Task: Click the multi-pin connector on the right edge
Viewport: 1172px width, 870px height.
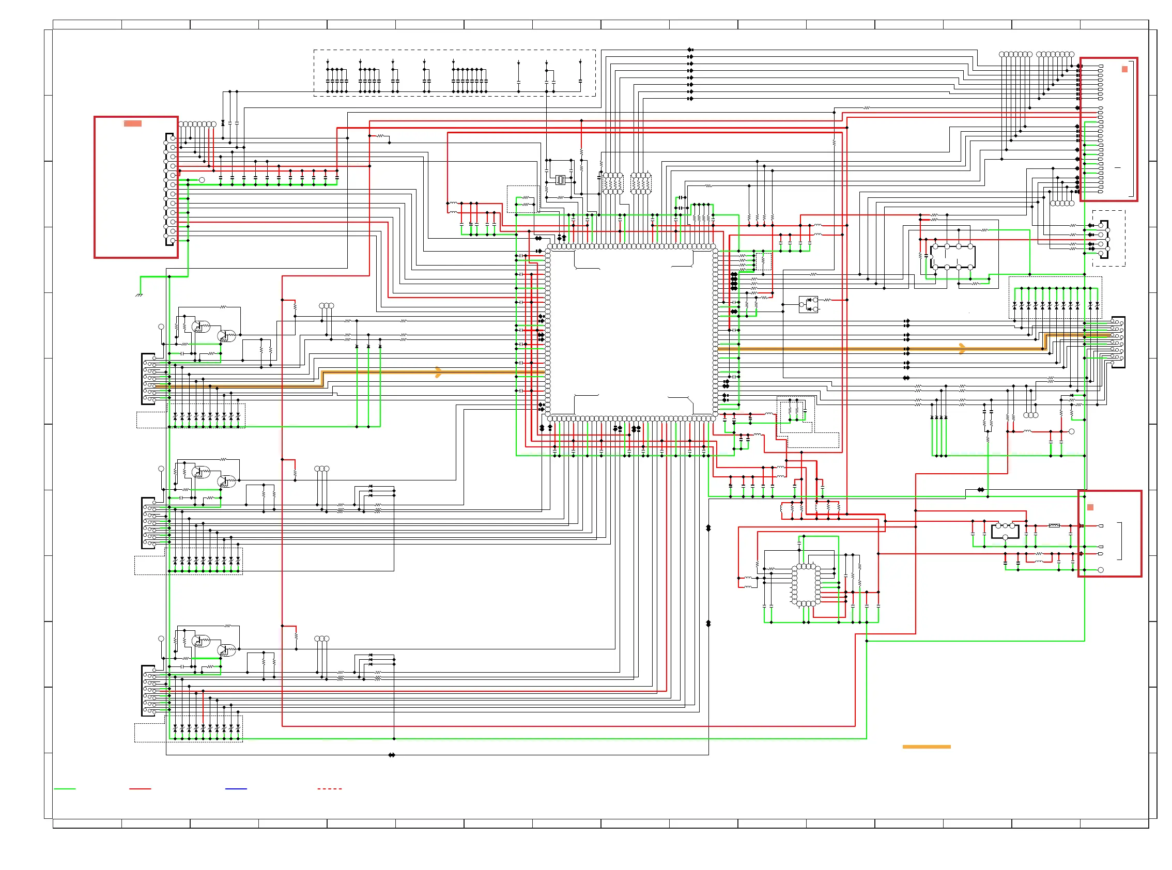Action: [x=1117, y=342]
